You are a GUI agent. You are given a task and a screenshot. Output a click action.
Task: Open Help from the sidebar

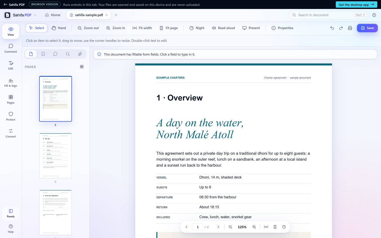pos(11,229)
